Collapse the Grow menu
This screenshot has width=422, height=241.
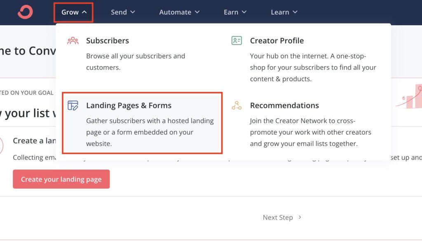pyautogui.click(x=73, y=12)
